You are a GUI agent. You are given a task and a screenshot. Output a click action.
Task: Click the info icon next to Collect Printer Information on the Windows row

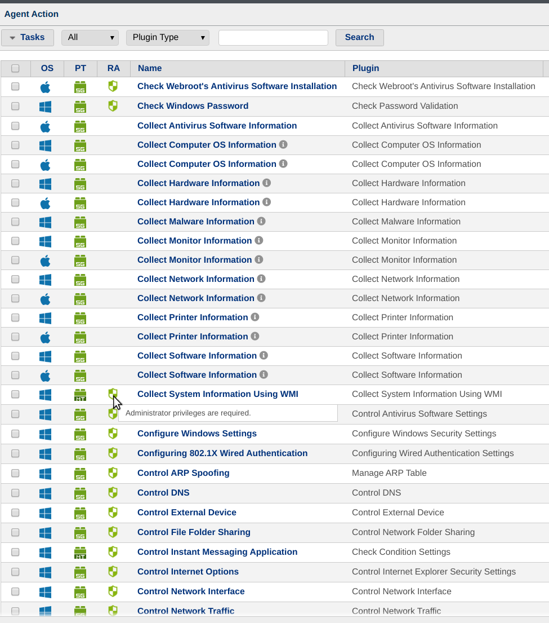(x=255, y=317)
